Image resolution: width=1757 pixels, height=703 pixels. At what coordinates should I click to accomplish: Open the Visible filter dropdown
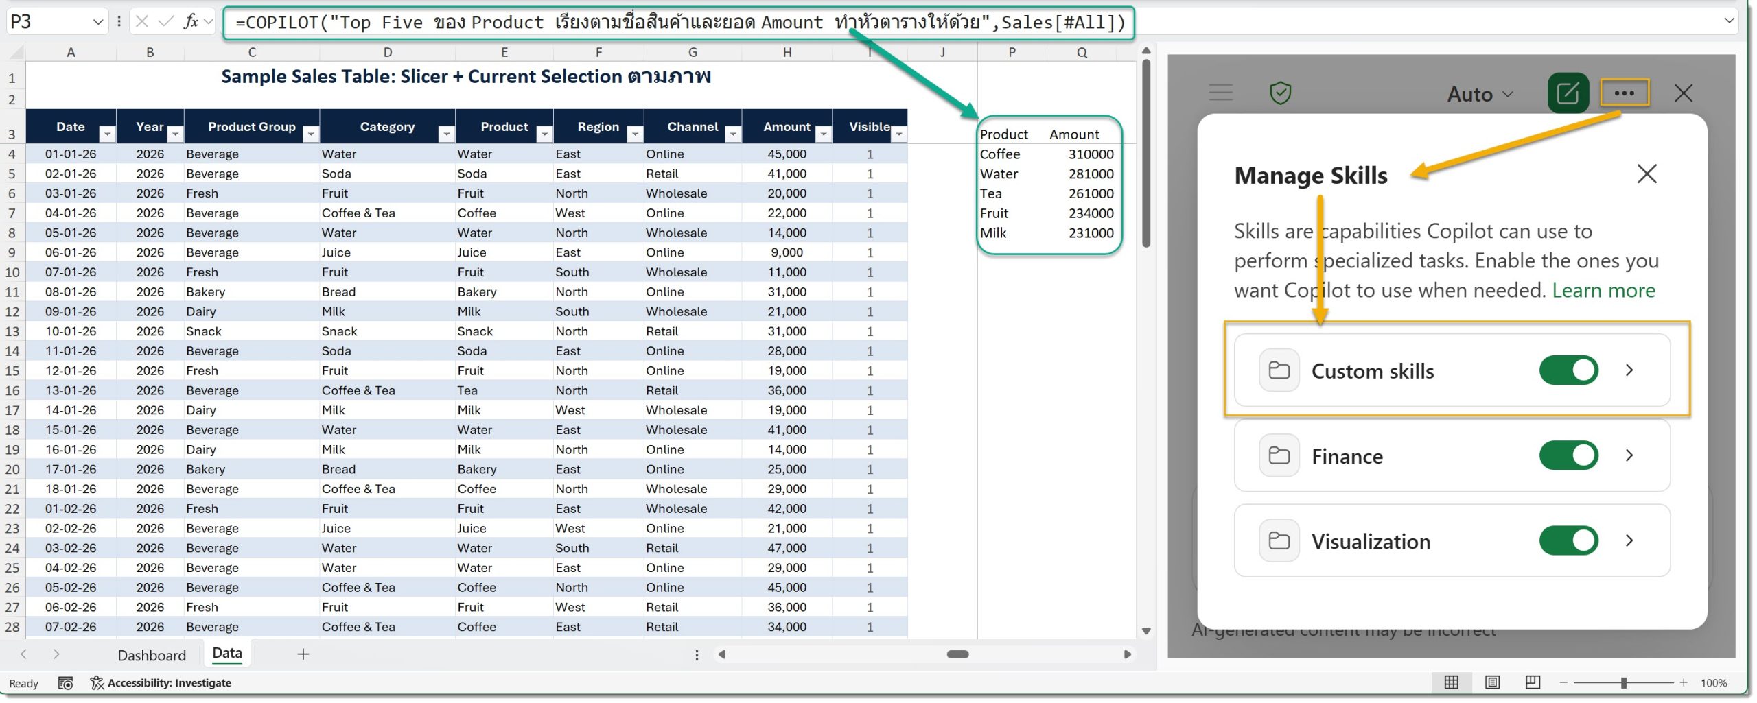coord(898,134)
